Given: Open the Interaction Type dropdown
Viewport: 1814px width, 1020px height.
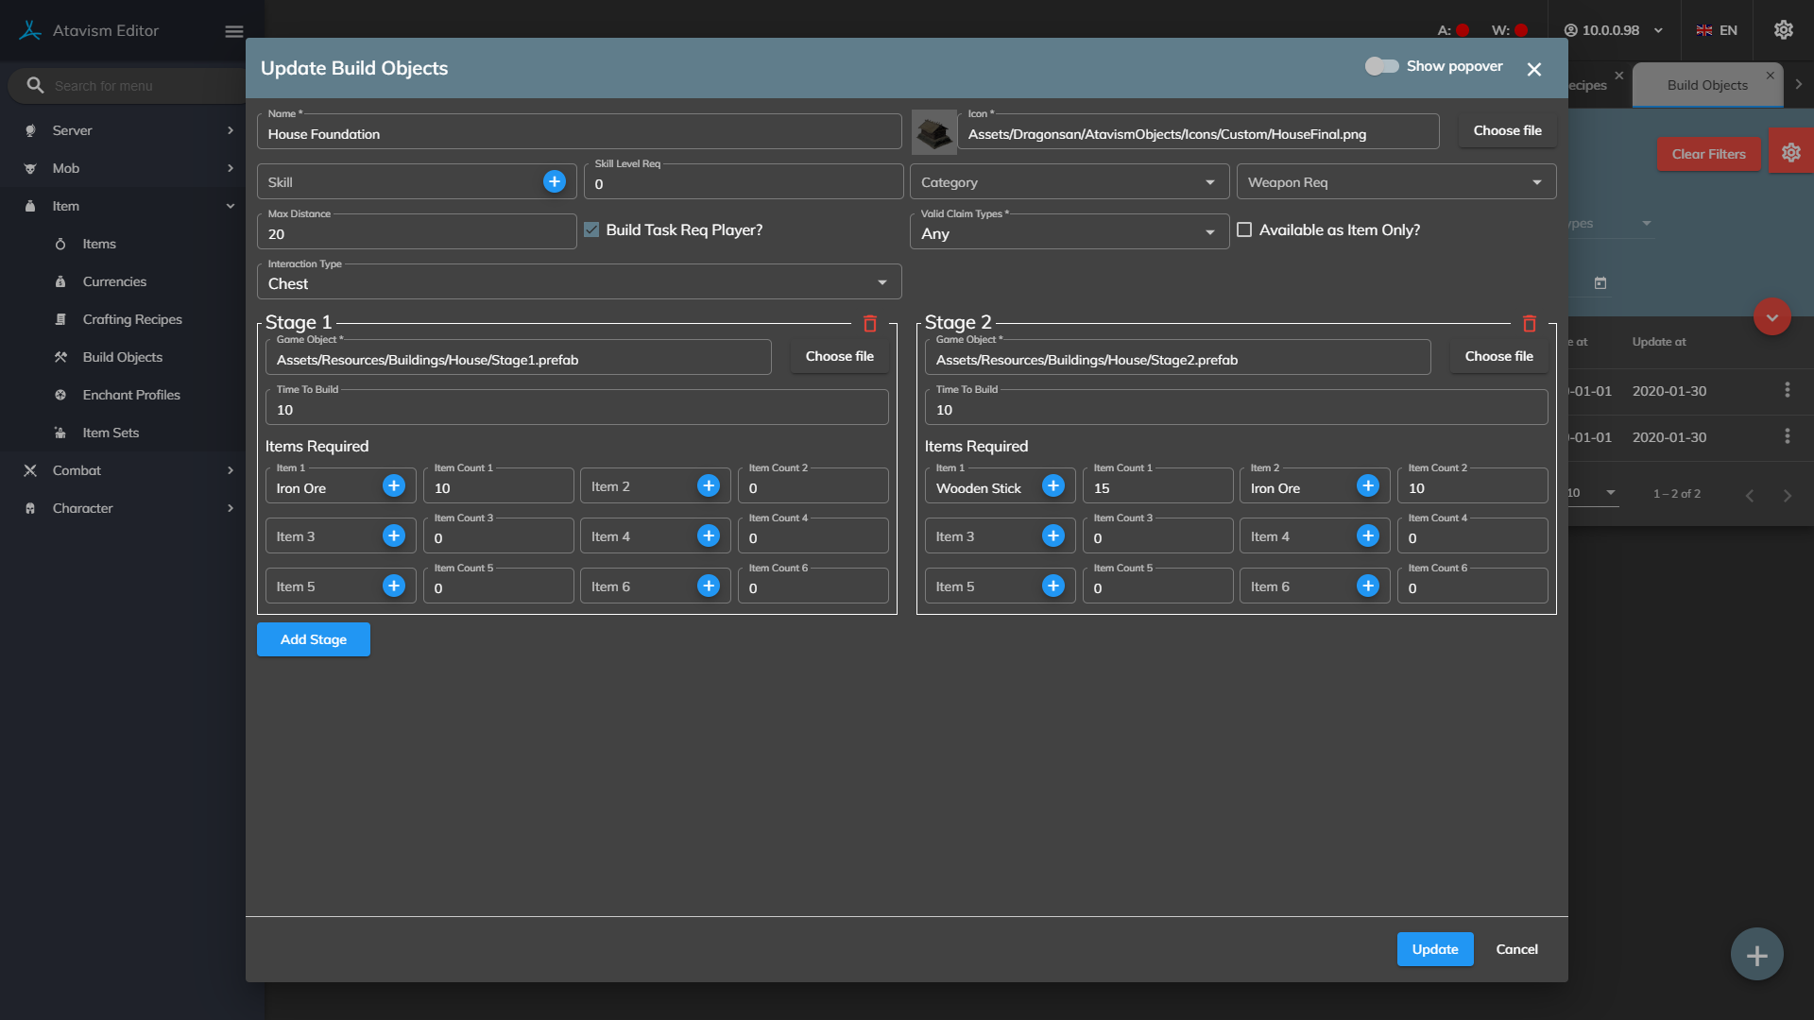Looking at the screenshot, I should pos(578,283).
